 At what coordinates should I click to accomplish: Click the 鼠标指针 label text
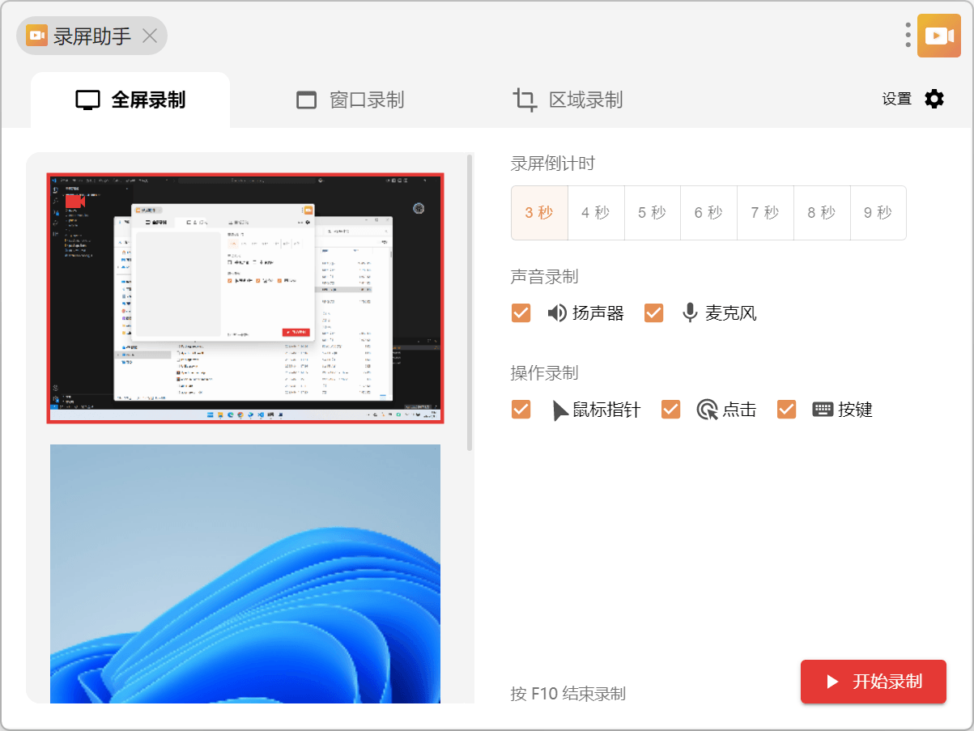[606, 410]
